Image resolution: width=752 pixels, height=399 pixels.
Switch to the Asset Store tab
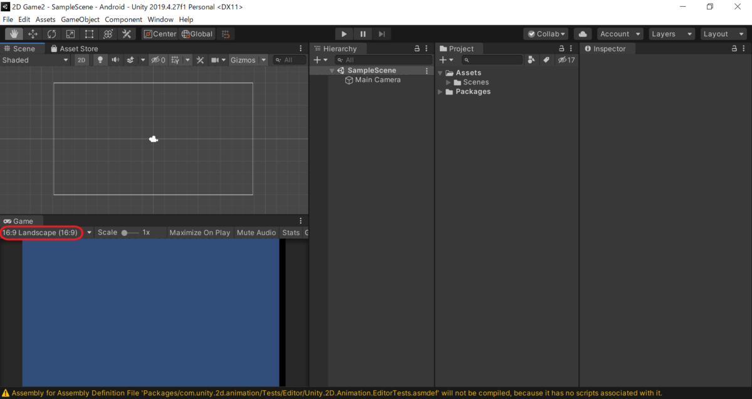[74, 49]
